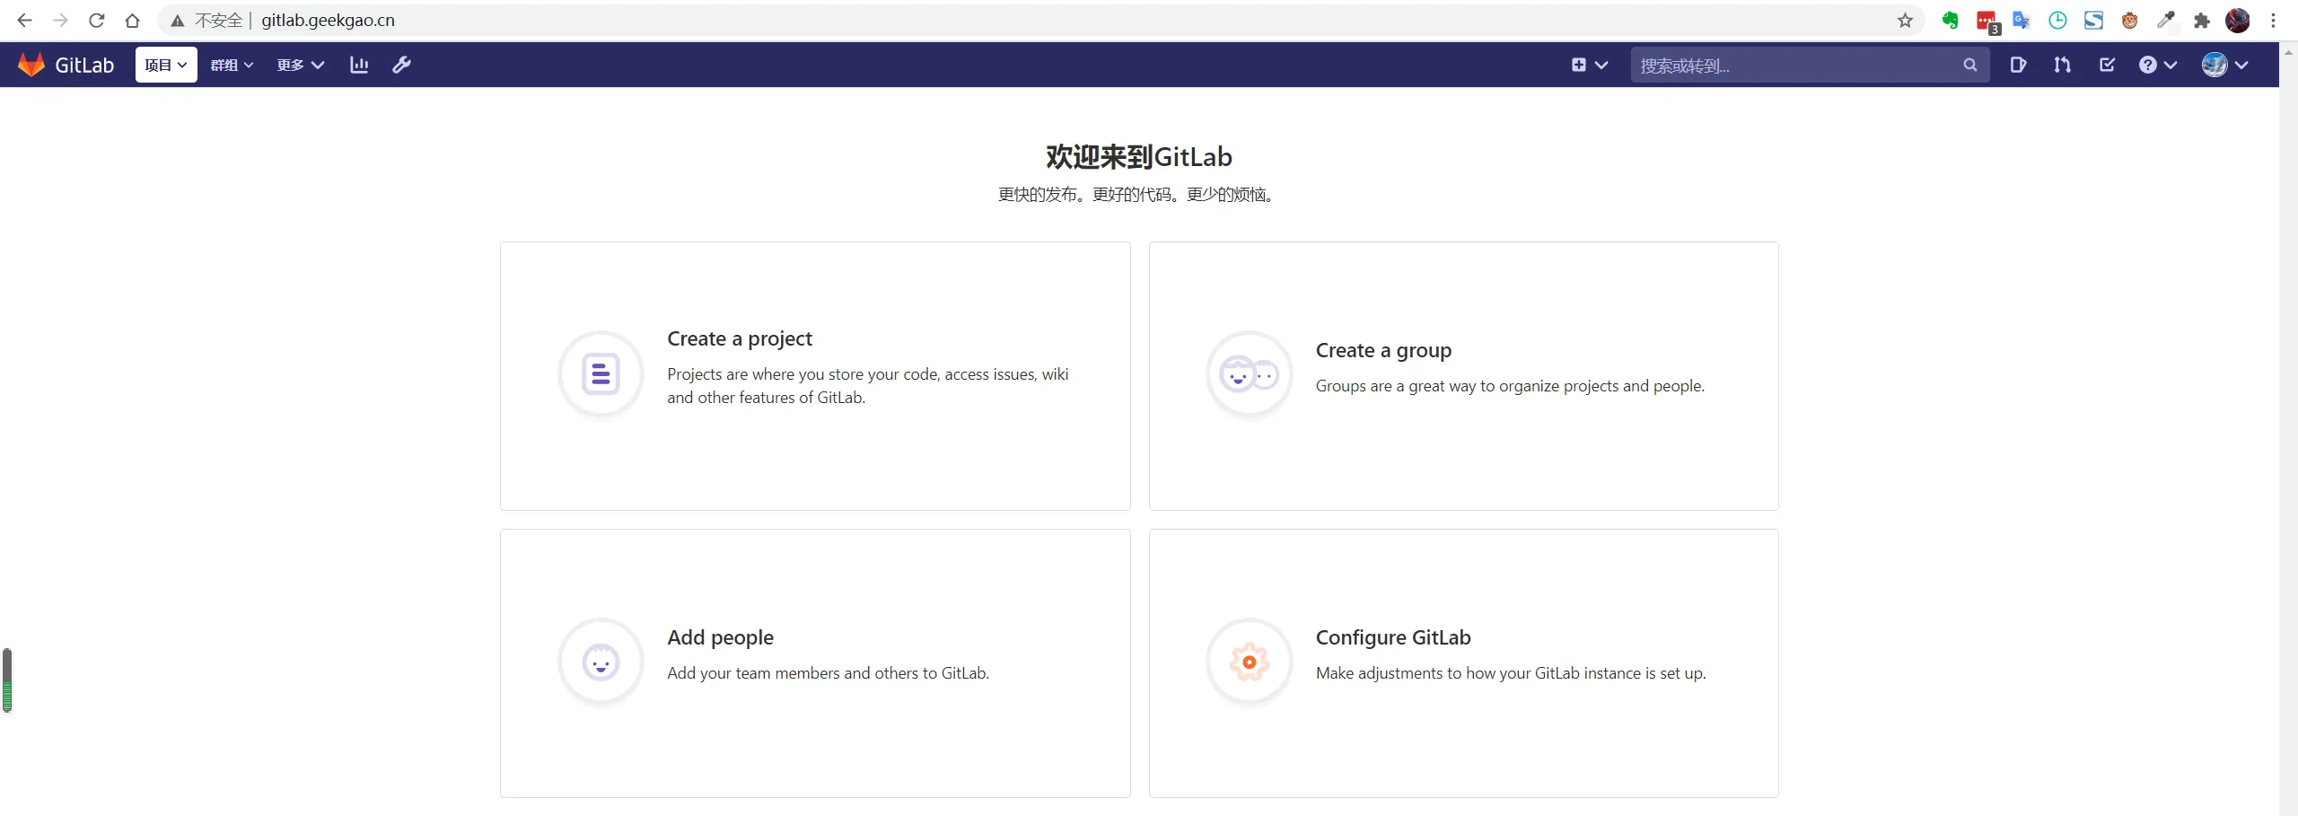Click the project document icon
2298x816 pixels.
tap(601, 374)
